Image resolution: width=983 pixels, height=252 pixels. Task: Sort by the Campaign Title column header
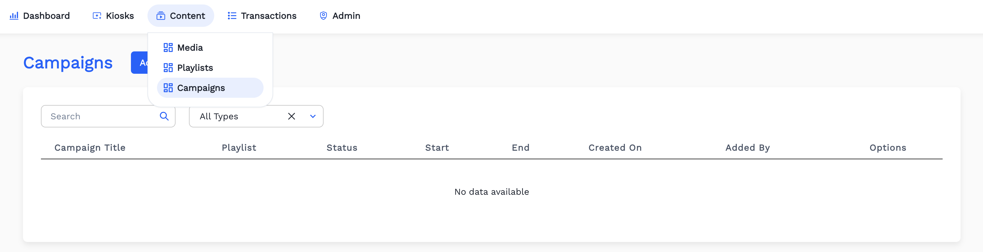[x=90, y=148]
